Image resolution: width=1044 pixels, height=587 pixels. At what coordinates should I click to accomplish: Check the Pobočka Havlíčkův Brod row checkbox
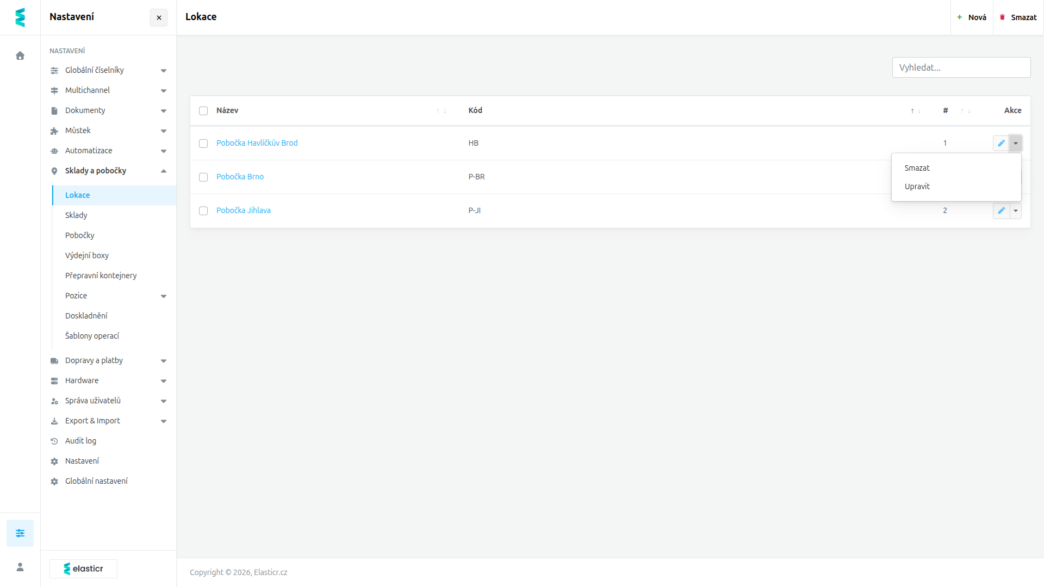(203, 143)
